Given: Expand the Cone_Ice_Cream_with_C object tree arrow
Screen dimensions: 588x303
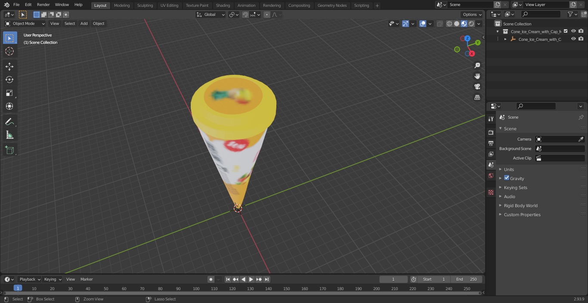Looking at the screenshot, I should click(x=505, y=39).
